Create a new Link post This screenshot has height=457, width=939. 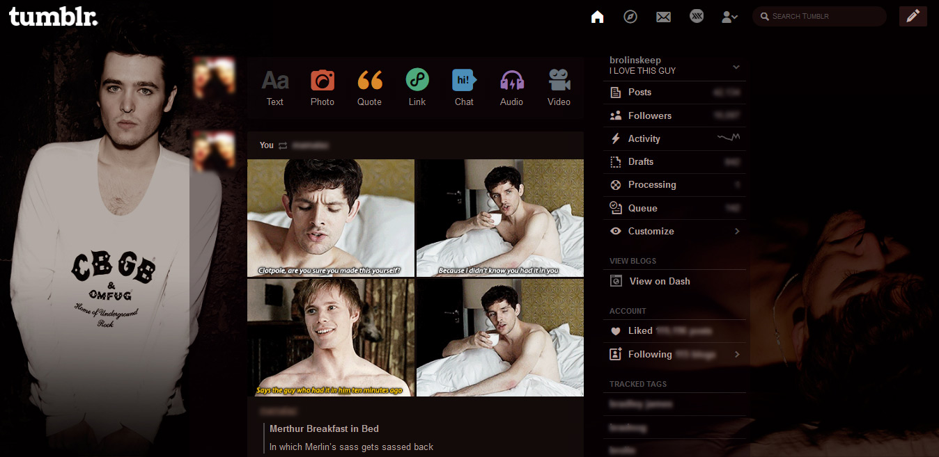point(417,88)
